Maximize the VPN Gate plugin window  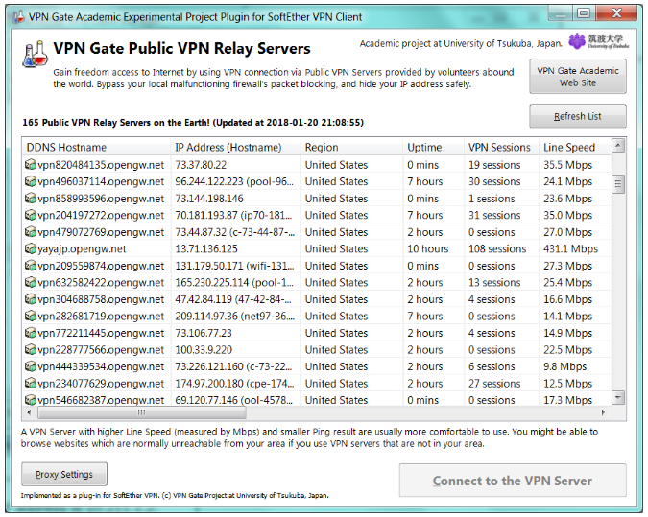[584, 13]
